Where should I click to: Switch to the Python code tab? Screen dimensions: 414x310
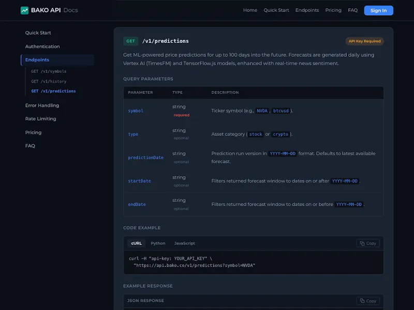(158, 243)
